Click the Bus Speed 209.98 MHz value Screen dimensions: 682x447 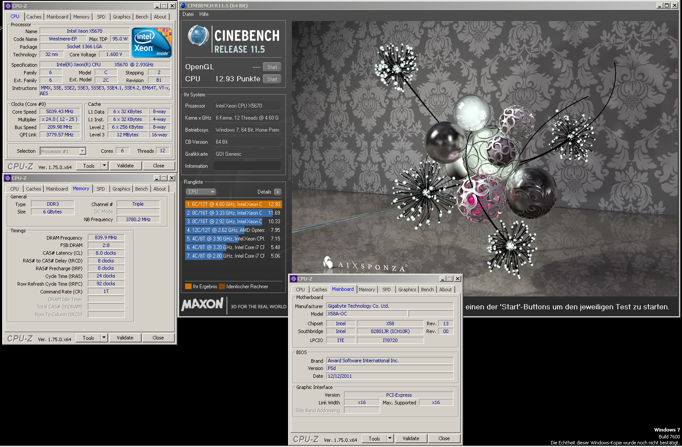click(60, 127)
